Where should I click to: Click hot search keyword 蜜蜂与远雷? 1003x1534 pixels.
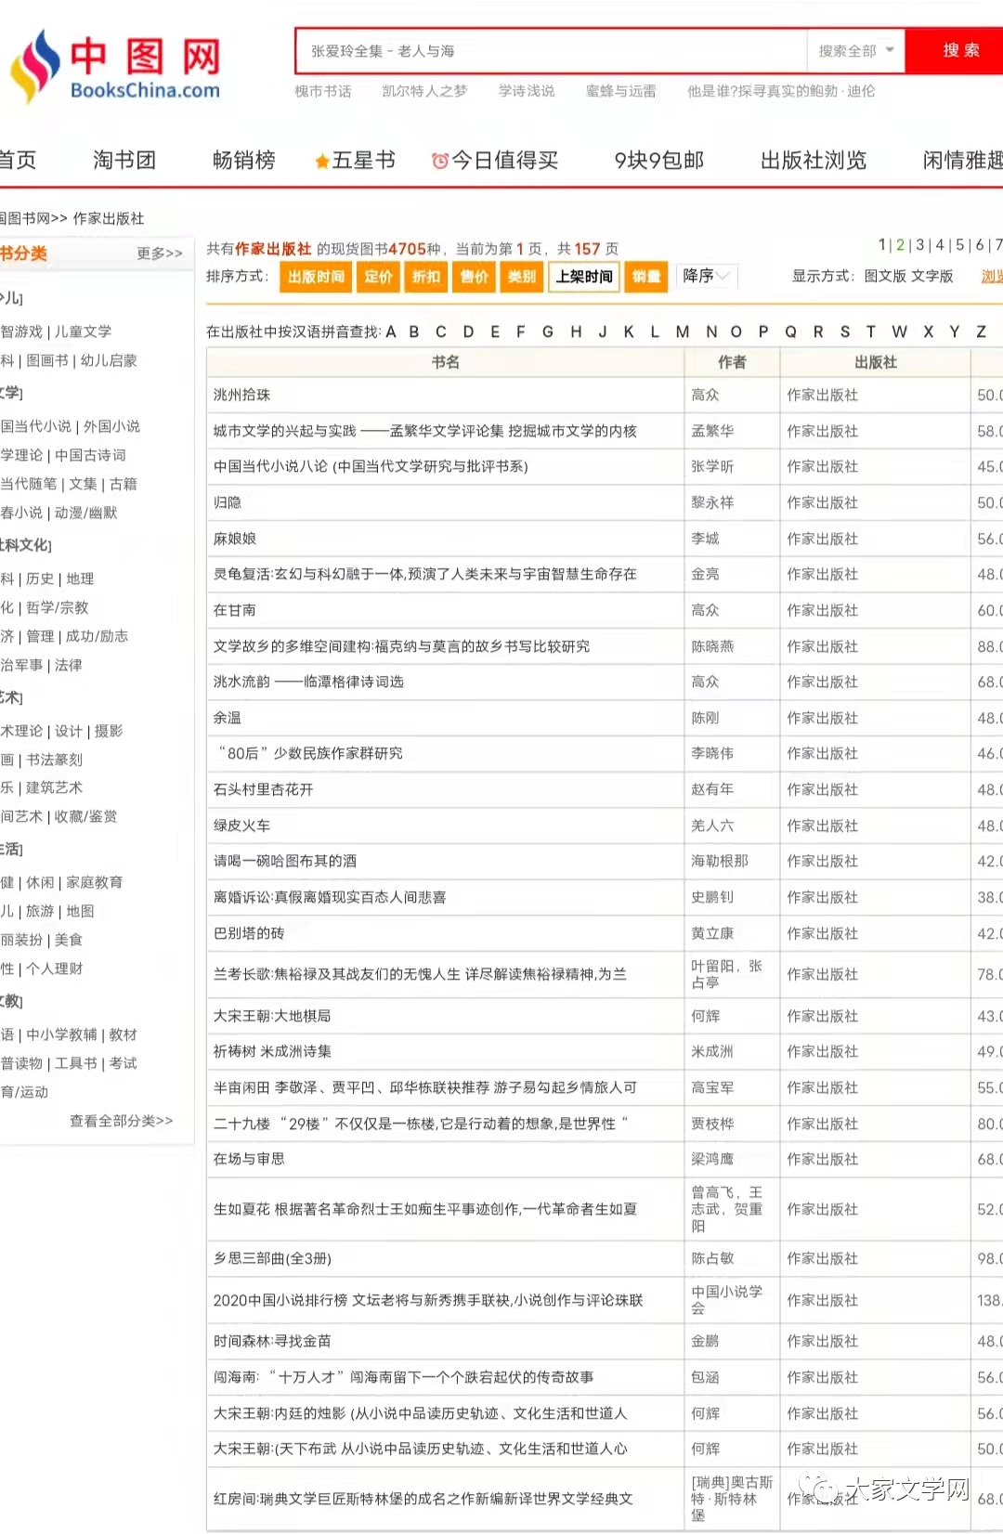(620, 91)
